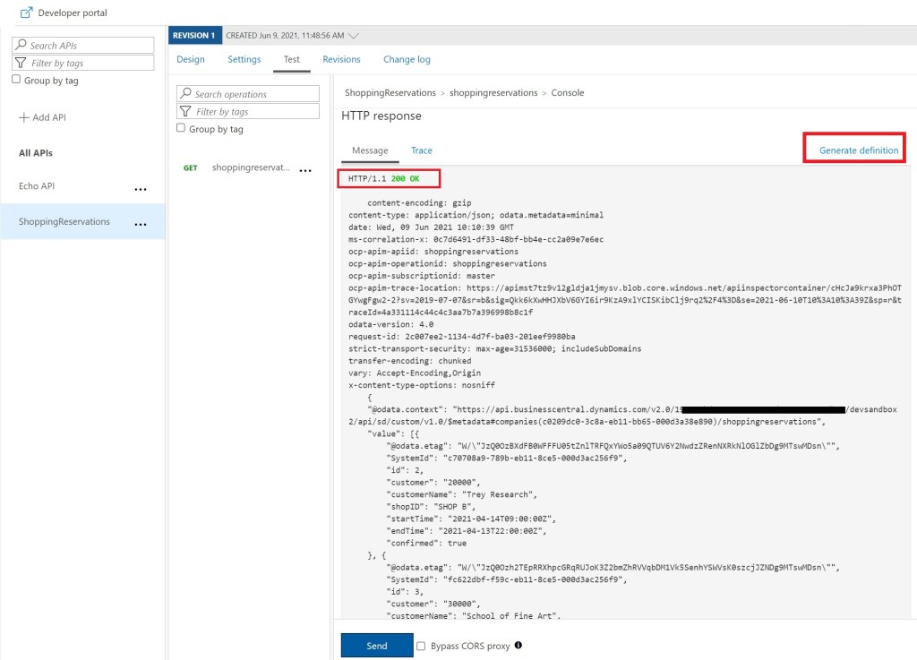Switch to the Design tab
The height and width of the screenshot is (660, 917).
190,59
